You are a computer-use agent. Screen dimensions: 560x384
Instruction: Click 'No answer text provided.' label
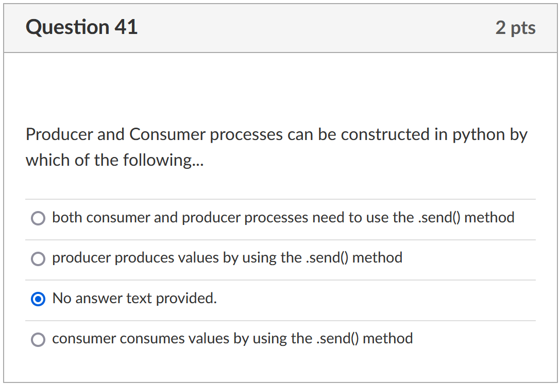pos(134,299)
